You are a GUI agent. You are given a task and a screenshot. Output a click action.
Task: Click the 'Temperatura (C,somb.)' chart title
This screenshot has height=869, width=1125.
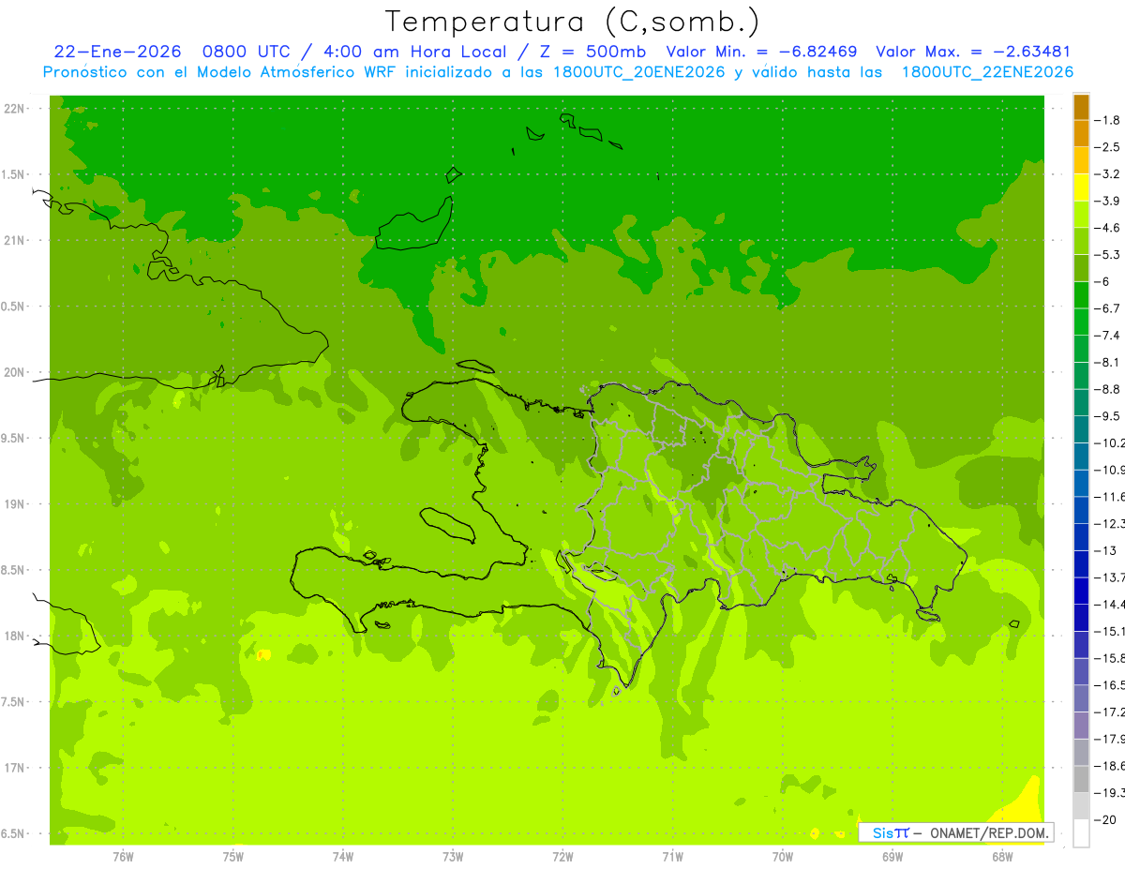(572, 22)
